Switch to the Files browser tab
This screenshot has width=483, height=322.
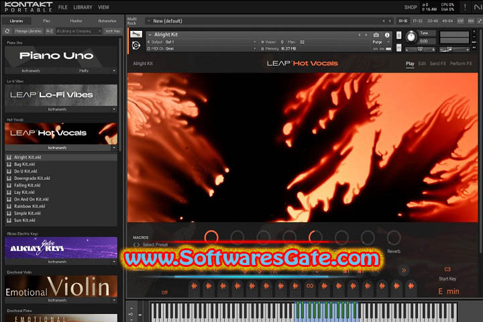pos(46,21)
